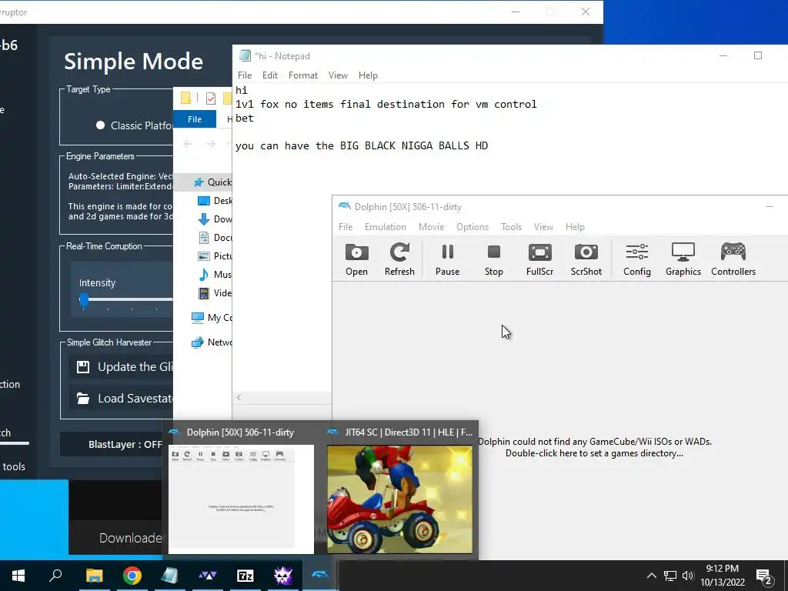Image resolution: width=788 pixels, height=591 pixels.
Task: Click Explorer's back navigation arrow
Action: click(188, 144)
